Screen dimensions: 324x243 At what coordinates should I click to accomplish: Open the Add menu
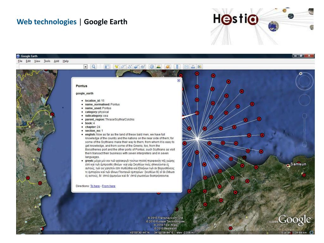pos(56,61)
